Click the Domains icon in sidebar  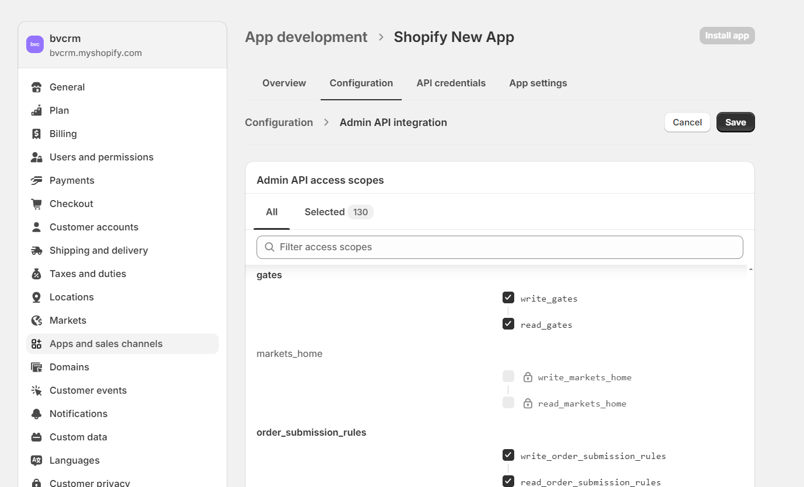(37, 367)
